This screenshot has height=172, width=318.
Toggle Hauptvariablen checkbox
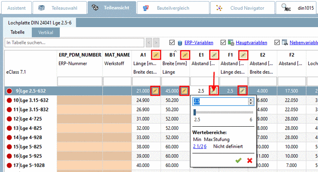coord(223,42)
